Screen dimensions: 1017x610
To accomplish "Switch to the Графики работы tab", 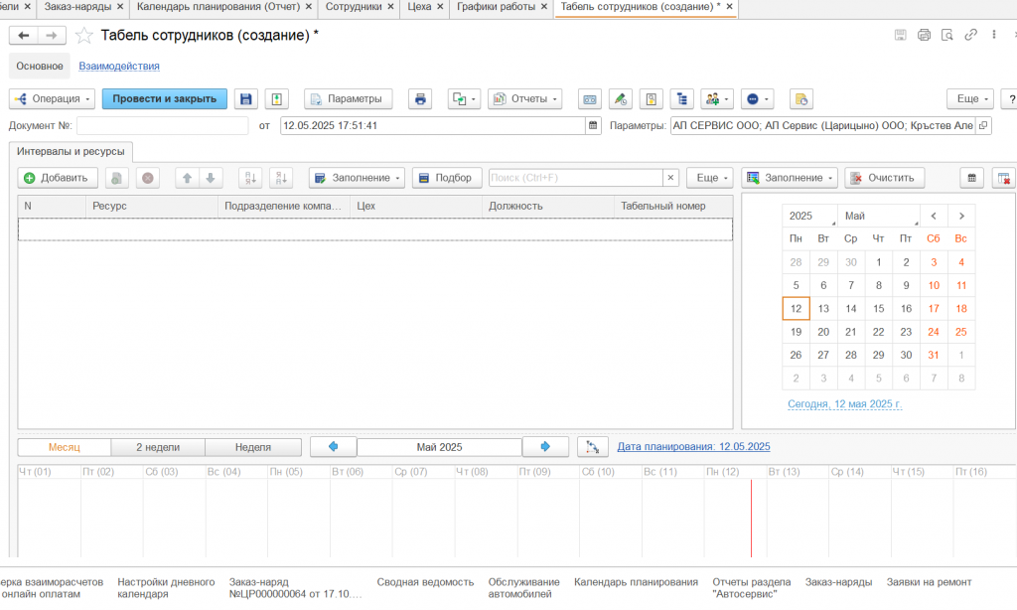I will coord(496,7).
